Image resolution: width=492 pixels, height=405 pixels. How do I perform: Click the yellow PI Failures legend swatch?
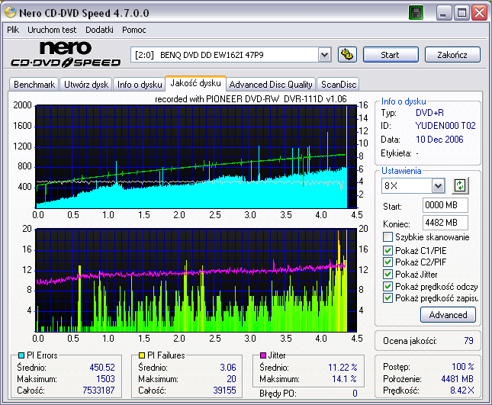142,355
